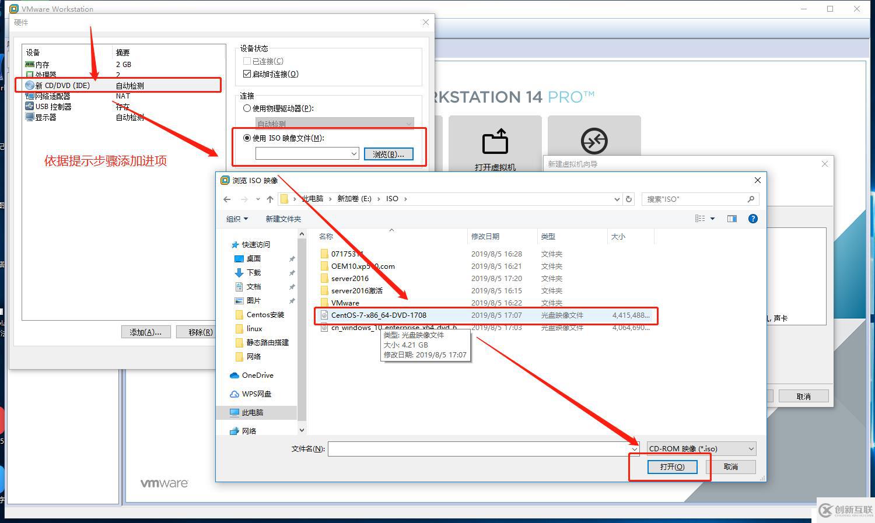This screenshot has height=523, width=875.
Task: Click the 打开(O) button
Action: pyautogui.click(x=673, y=466)
